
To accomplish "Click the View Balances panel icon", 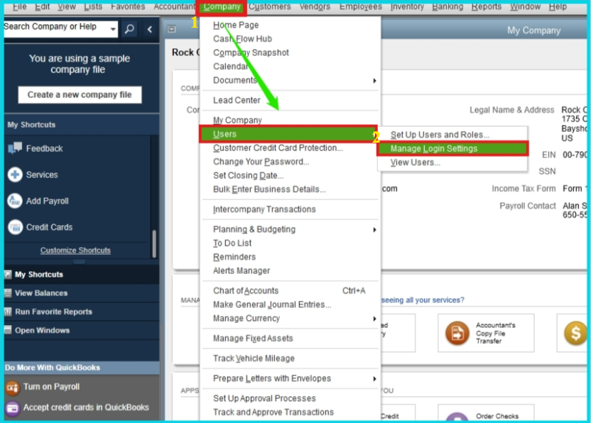I will tap(8, 292).
